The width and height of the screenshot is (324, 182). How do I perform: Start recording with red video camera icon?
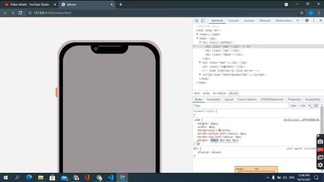click(320, 150)
